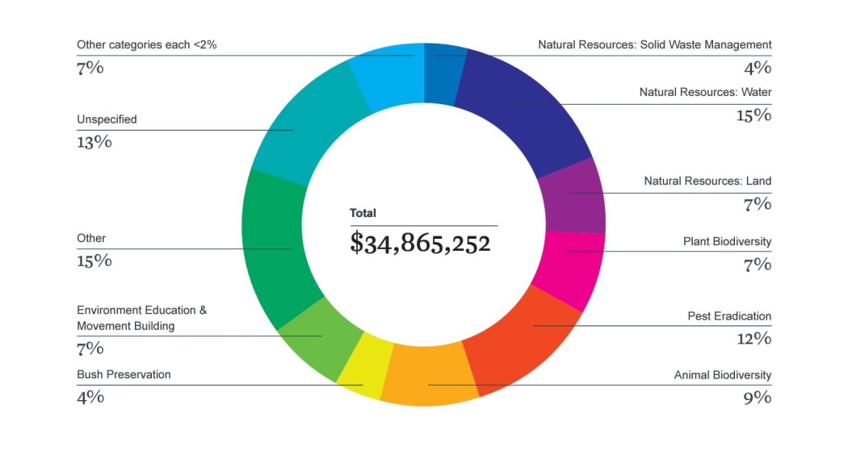Viewport: 848px width, 459px height.
Task: Click the 'Natural Resources: Land' label
Action: pos(707,181)
